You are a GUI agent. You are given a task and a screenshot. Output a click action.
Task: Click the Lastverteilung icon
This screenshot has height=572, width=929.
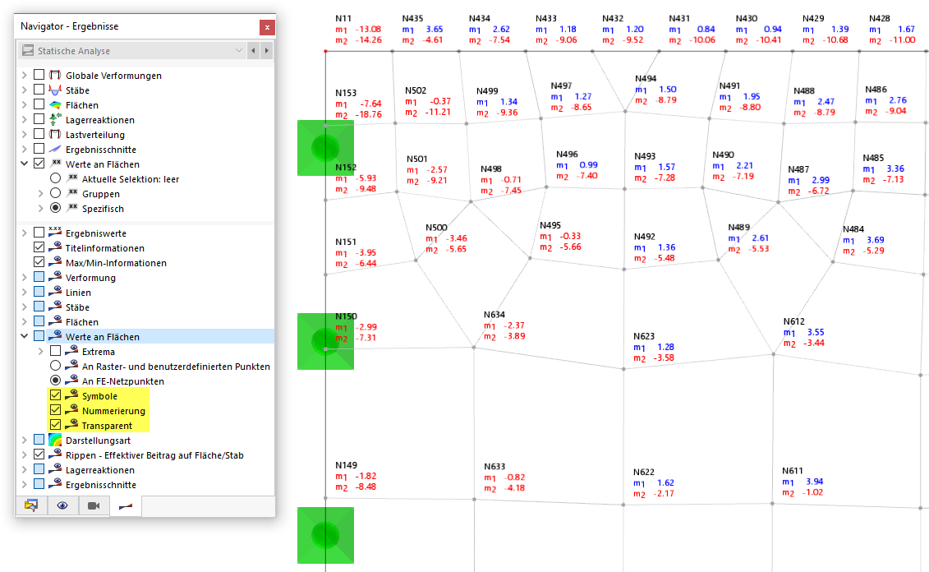click(x=55, y=135)
